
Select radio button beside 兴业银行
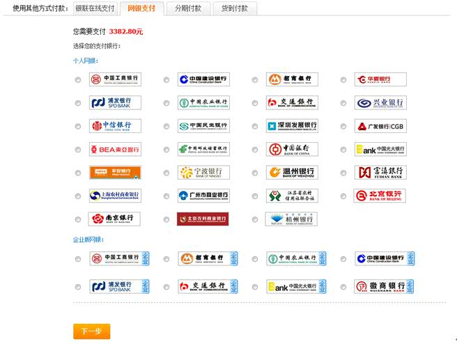pos(343,103)
